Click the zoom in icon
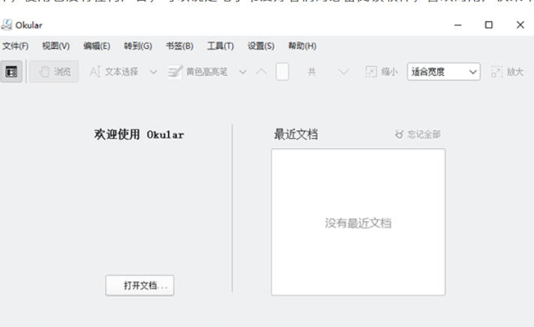Screen dimensions: 534x327 pyautogui.click(x=497, y=72)
